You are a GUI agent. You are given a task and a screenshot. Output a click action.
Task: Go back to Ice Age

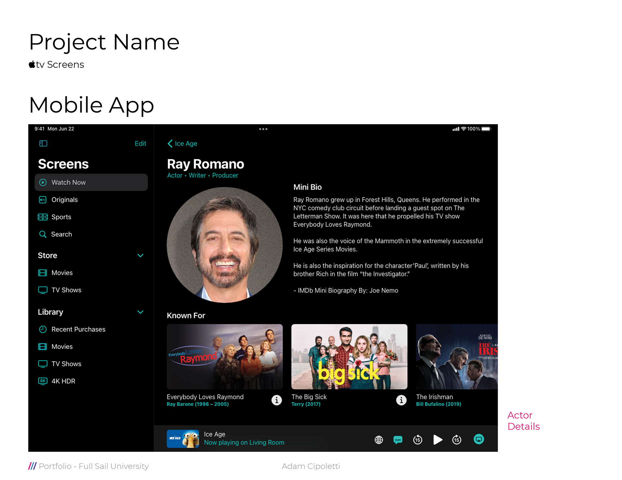[x=182, y=143]
